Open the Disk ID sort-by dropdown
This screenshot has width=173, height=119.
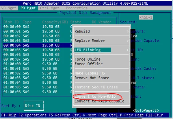[34, 106]
